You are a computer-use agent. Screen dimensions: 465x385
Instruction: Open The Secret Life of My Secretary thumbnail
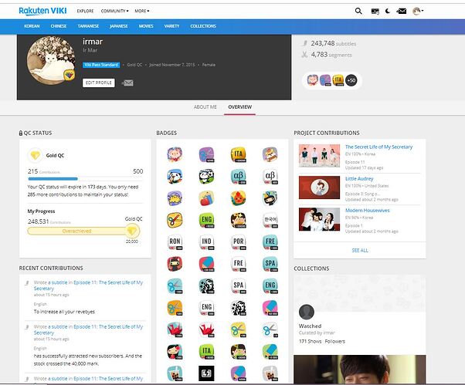tap(320, 156)
